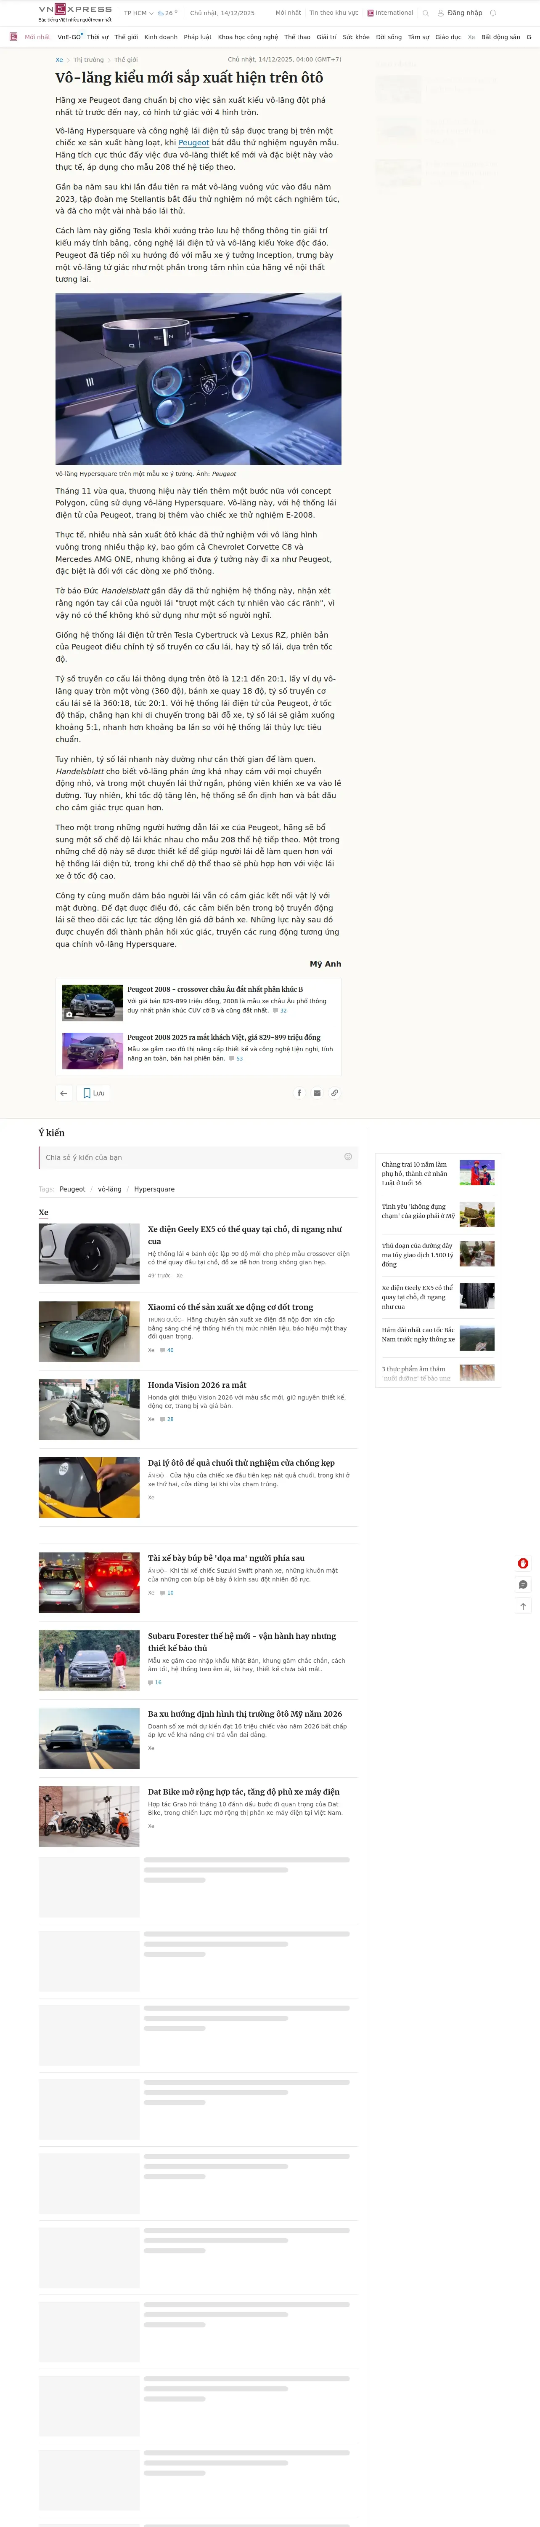The height and width of the screenshot is (2527, 540).
Task: Open comments of 'Xiaomi có thể sản xuất' article
Action: point(167,1350)
